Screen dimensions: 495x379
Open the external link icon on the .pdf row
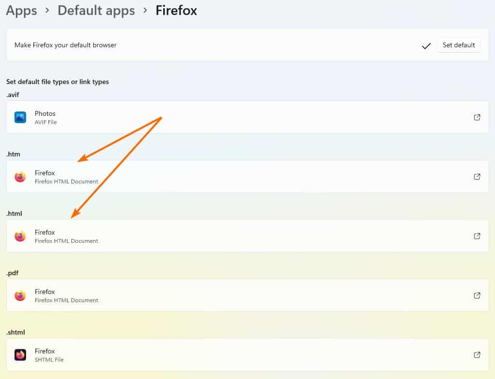477,295
